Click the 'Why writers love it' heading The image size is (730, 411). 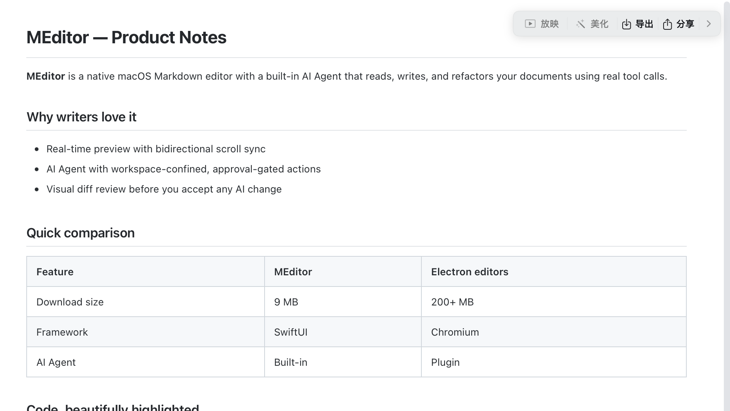click(x=81, y=117)
